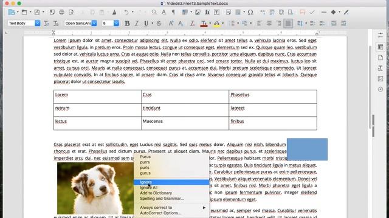Expand the Text Body paragraph style dropdown
Screen dimensions: 389x218
coord(38,23)
